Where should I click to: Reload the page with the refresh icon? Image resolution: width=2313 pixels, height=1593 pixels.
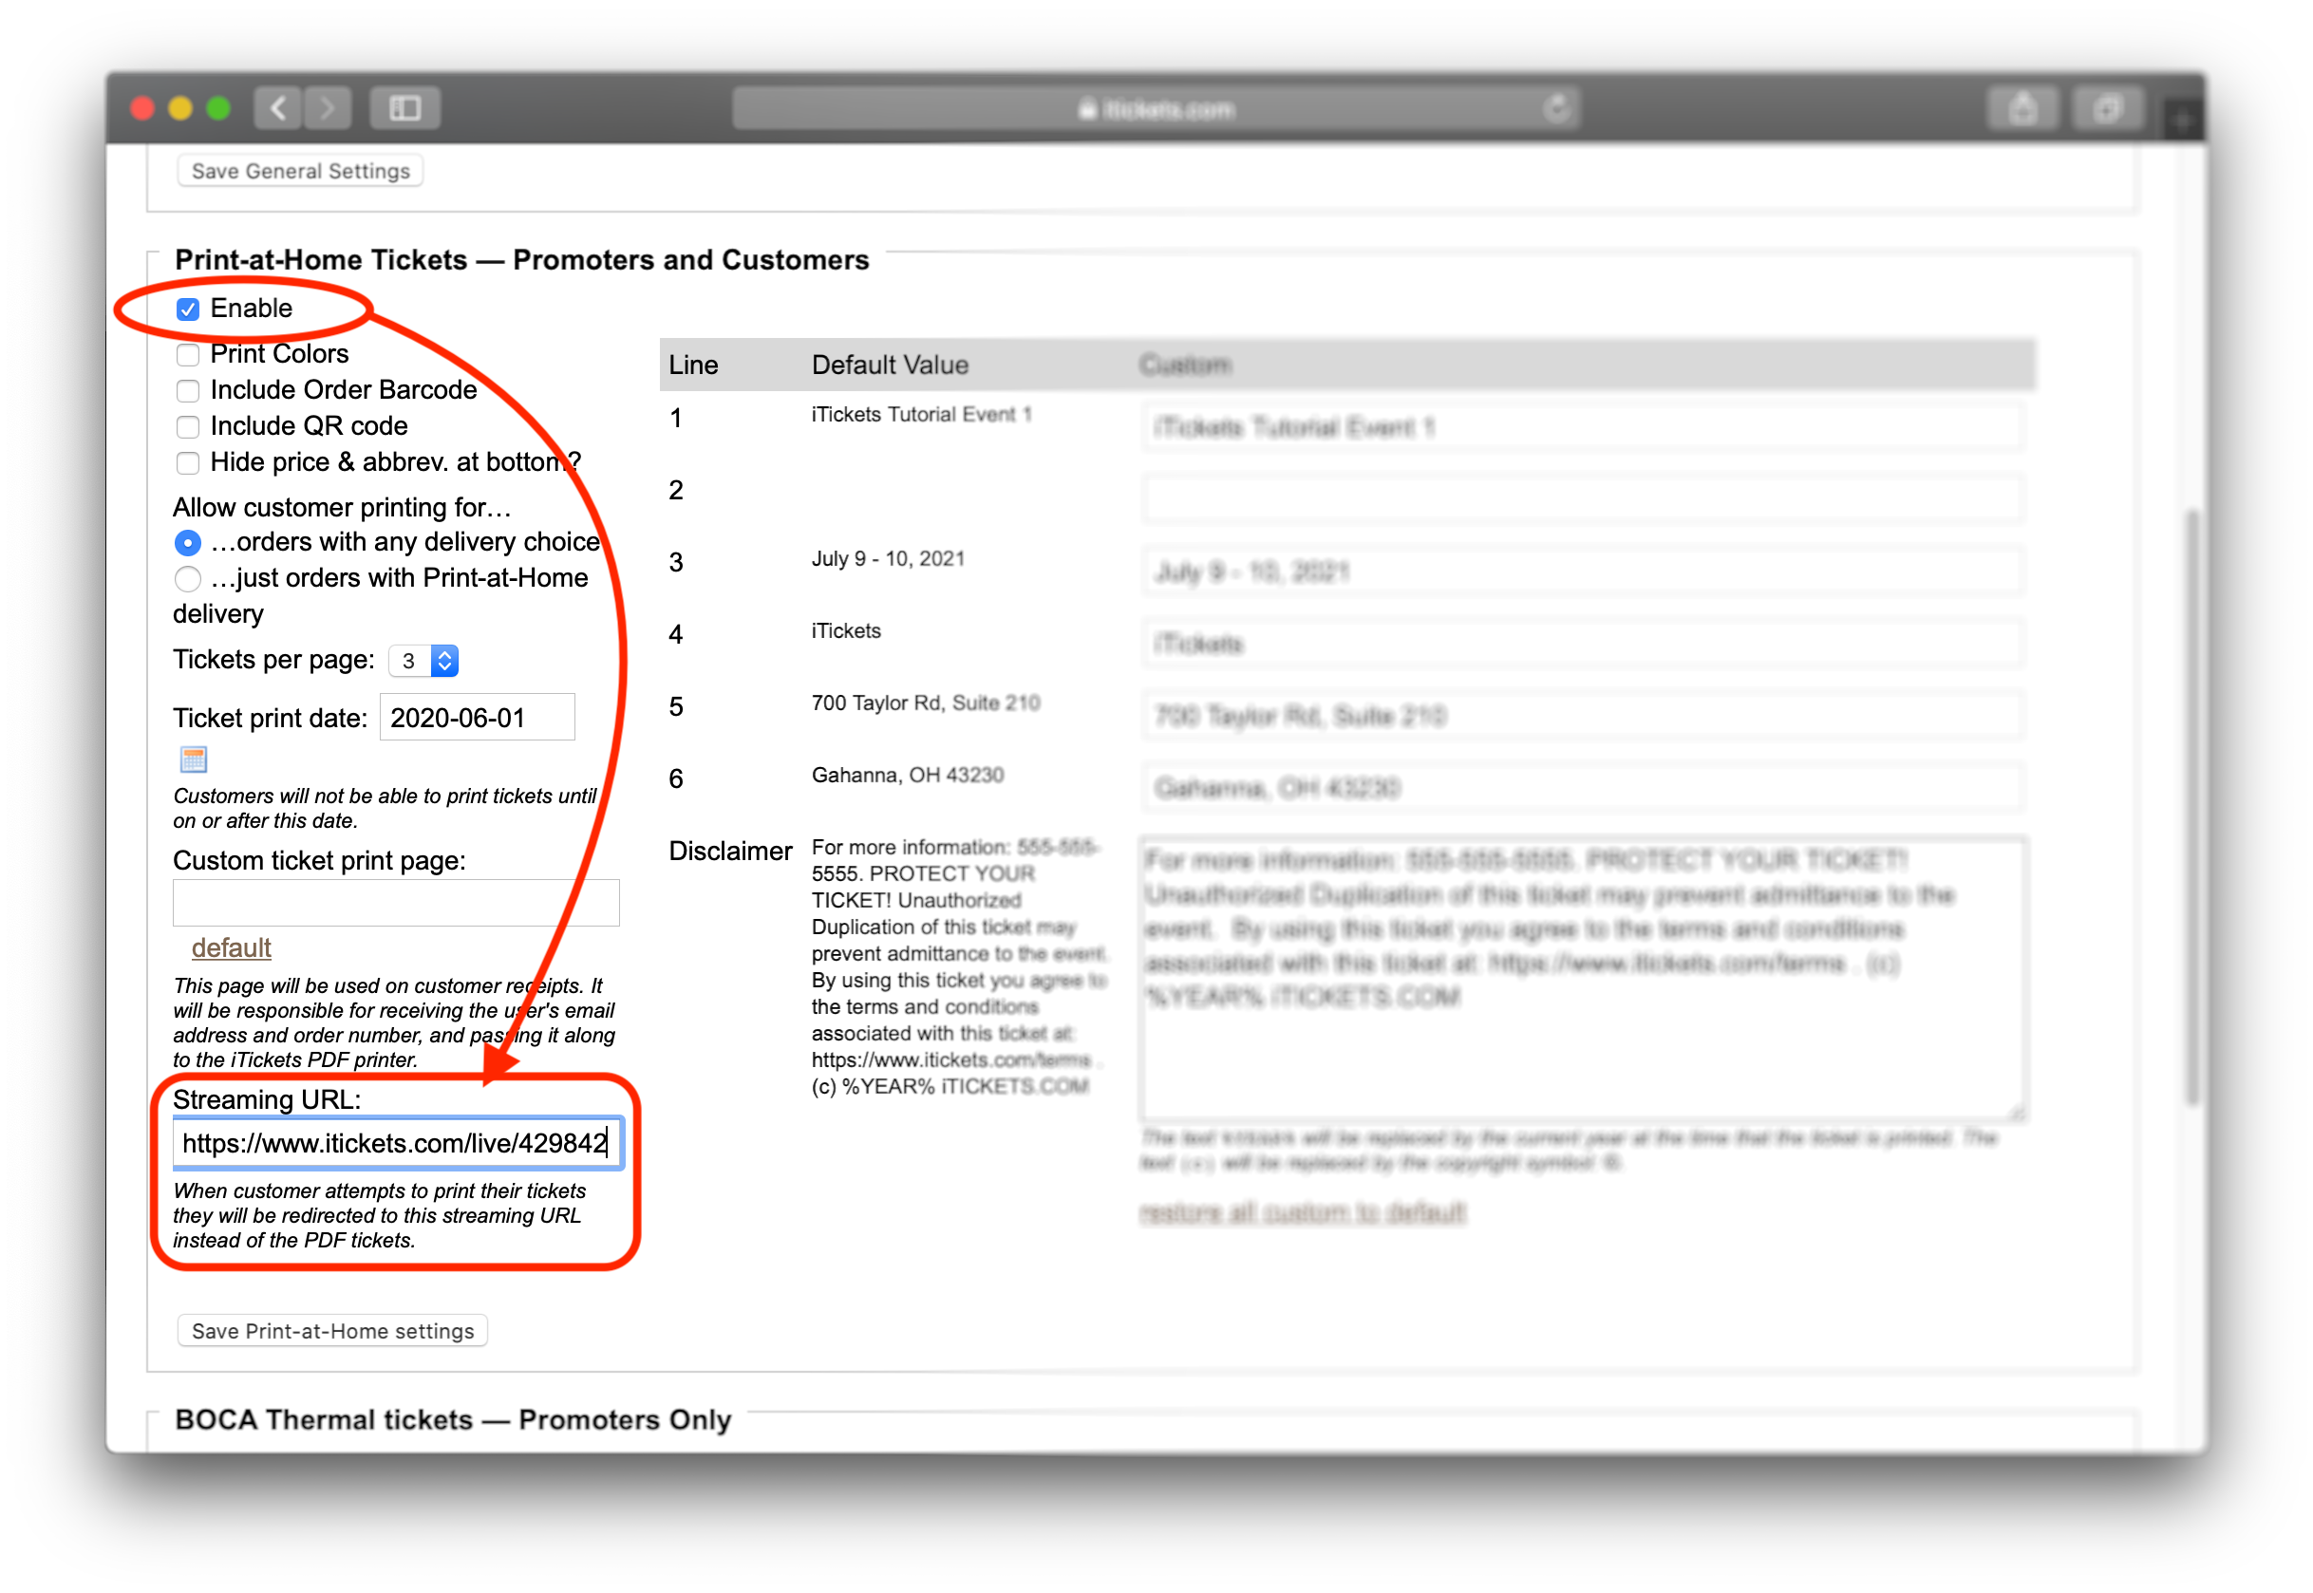pyautogui.click(x=1555, y=108)
